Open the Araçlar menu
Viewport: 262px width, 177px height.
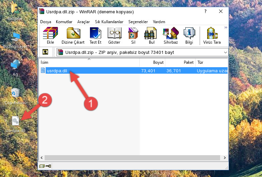(83, 22)
